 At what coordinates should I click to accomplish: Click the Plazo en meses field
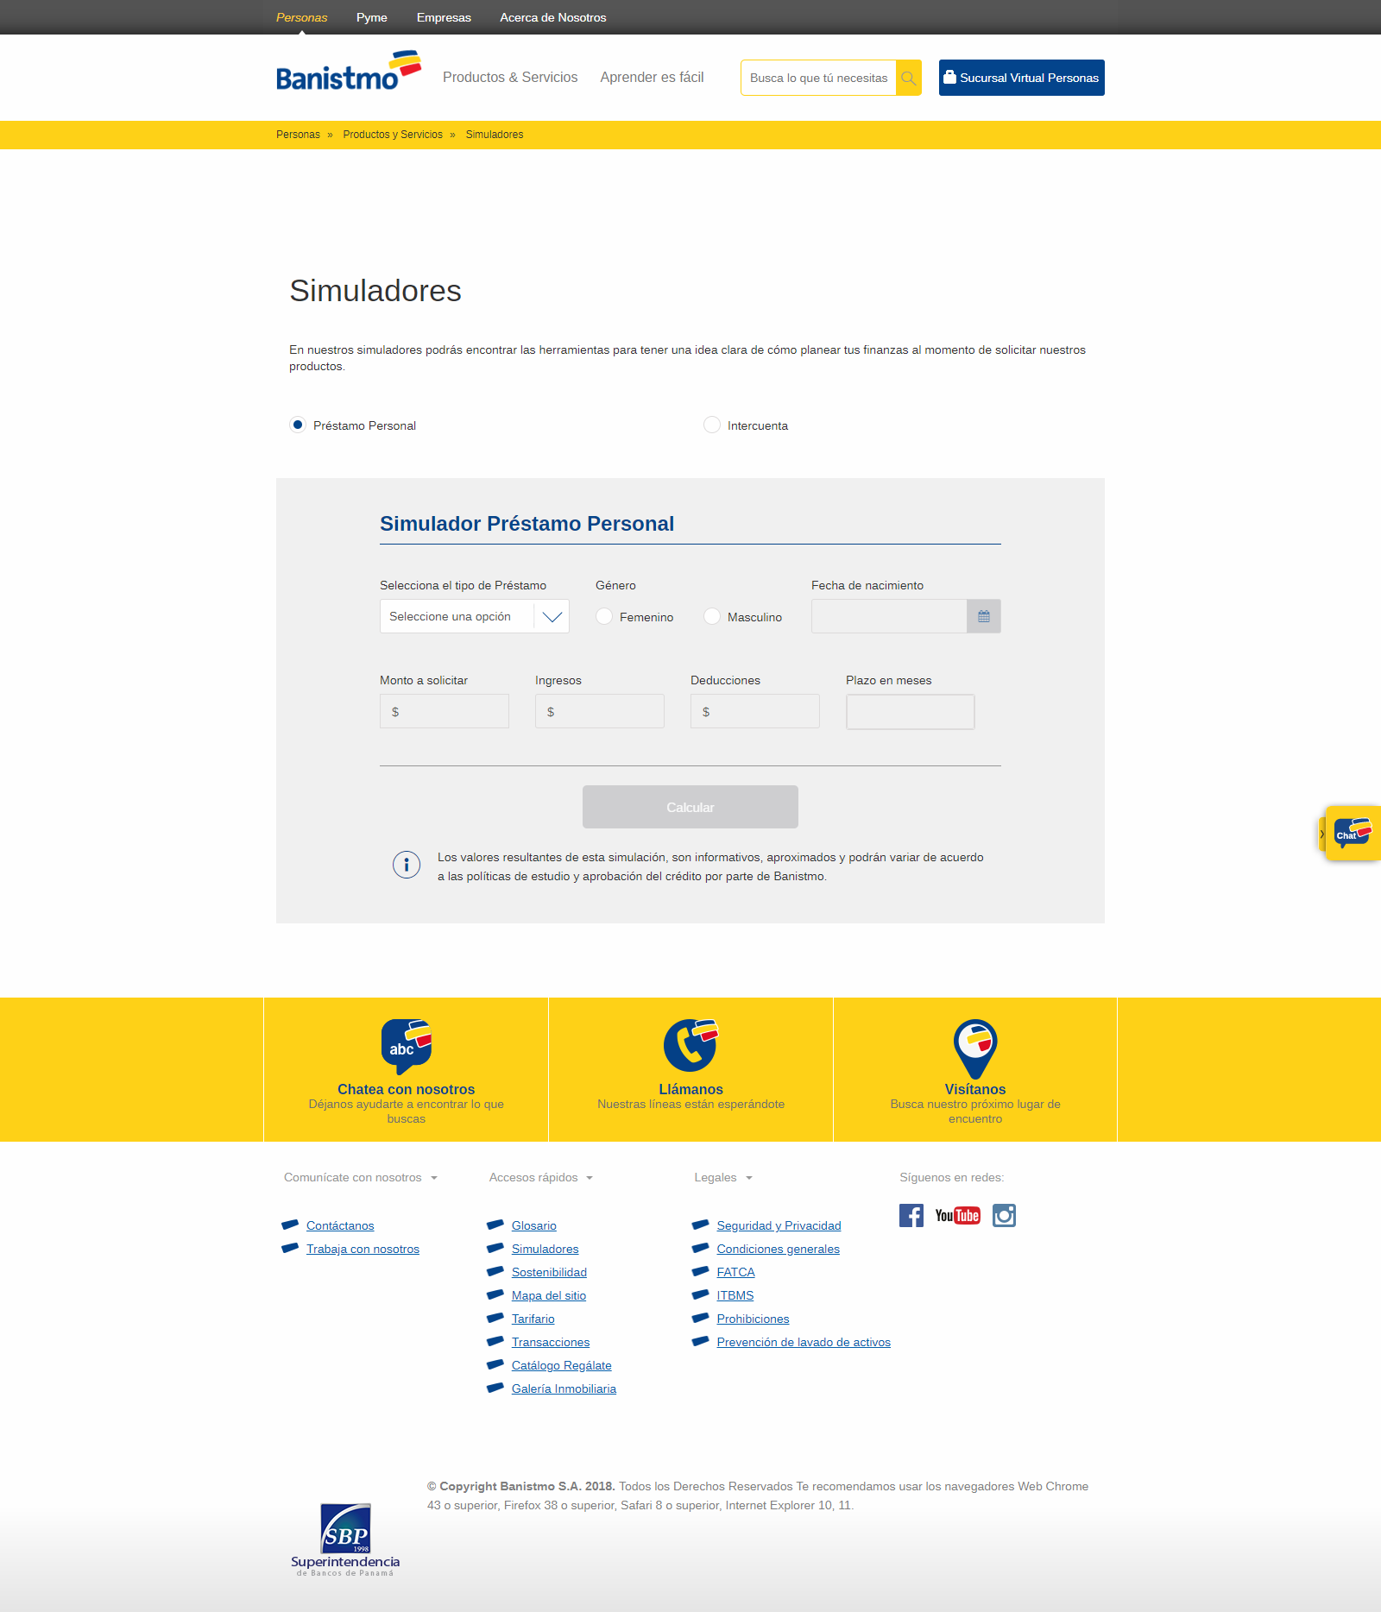coord(911,712)
